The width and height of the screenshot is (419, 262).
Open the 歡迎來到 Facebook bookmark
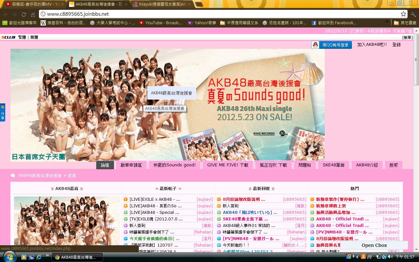(334, 23)
